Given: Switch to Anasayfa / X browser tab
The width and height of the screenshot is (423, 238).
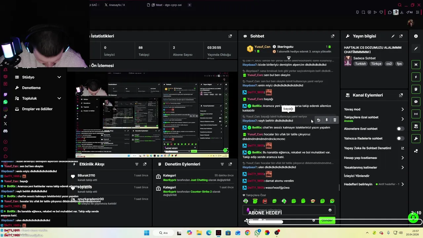Looking at the screenshot, I should (115, 5).
